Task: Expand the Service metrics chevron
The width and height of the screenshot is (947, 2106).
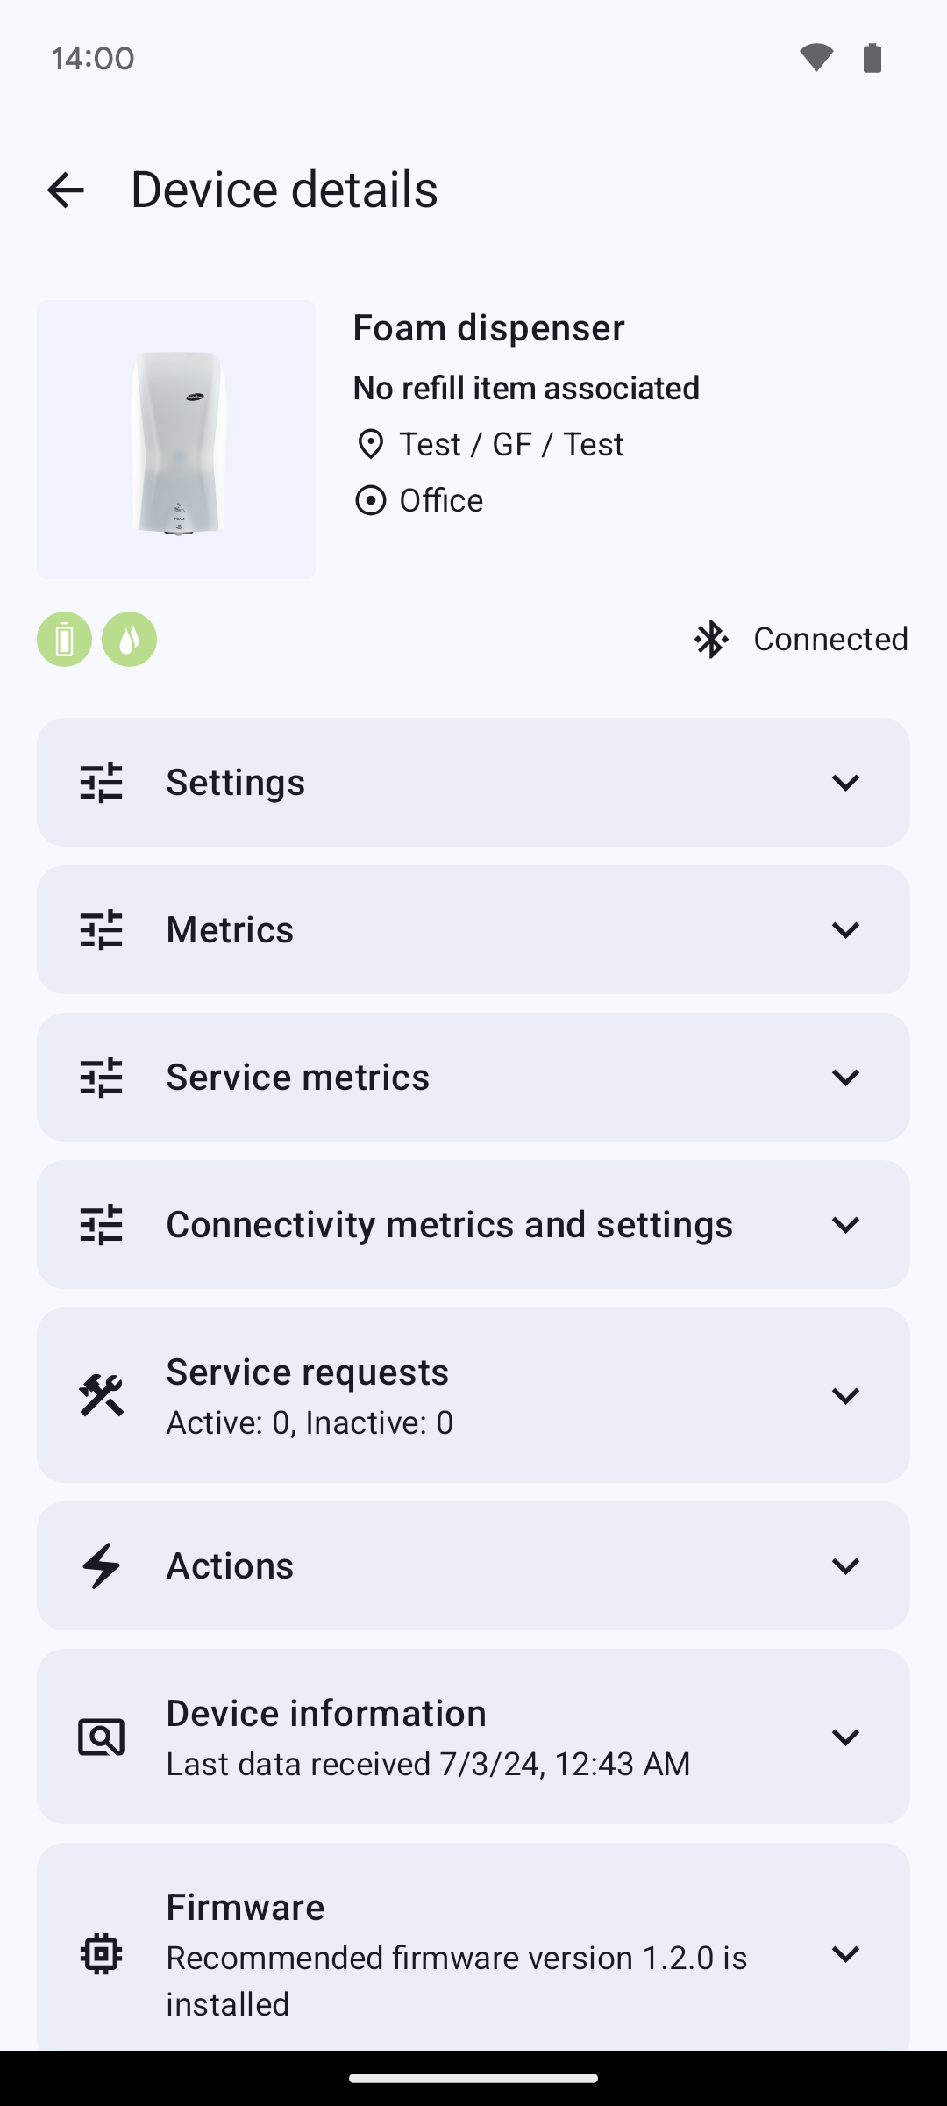Action: coord(845,1078)
